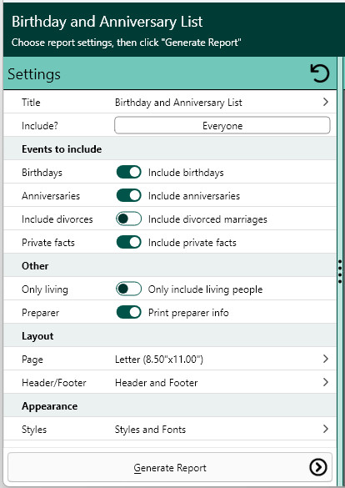This screenshot has width=345, height=488.
Task: Turn off Include anniversaries toggle
Action: click(x=128, y=195)
